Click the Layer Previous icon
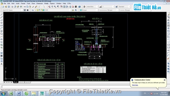Image resolution: width=170 pixels, height=96 pixels. 76,10
